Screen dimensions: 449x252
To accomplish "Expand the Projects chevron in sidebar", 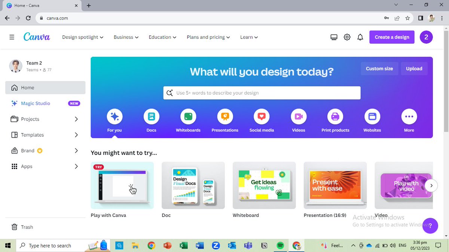I will (x=76, y=119).
